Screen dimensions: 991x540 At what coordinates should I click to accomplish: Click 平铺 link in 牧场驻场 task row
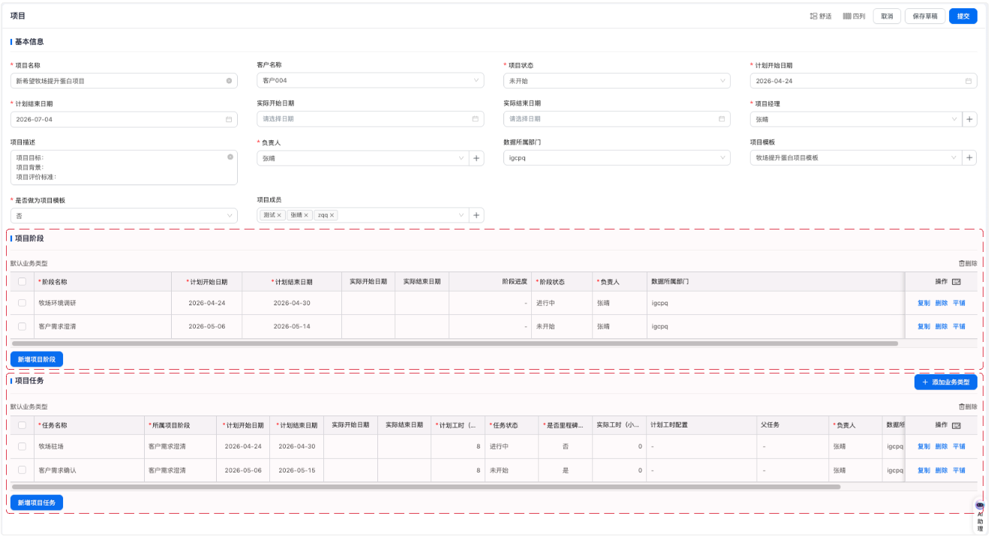coord(959,446)
